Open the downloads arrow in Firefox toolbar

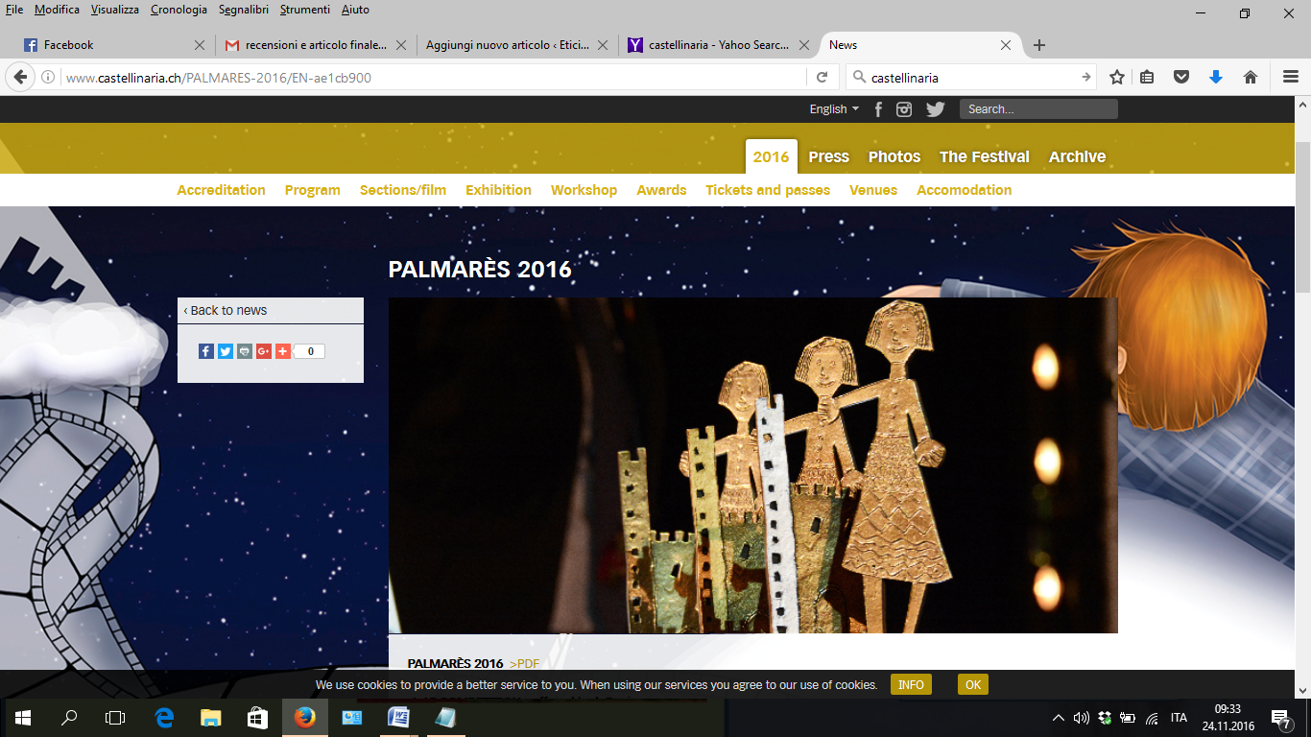1216,78
